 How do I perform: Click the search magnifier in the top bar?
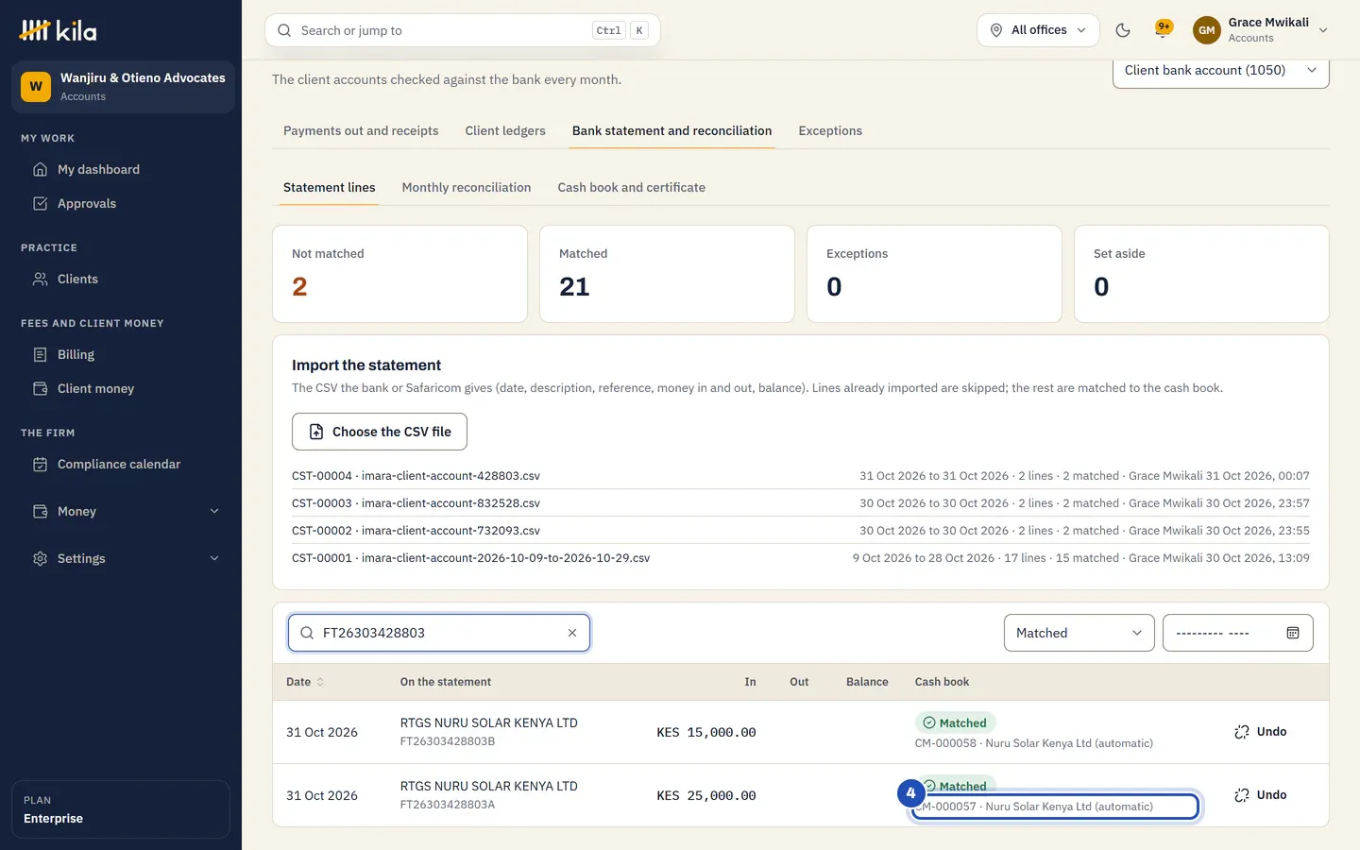click(x=284, y=30)
